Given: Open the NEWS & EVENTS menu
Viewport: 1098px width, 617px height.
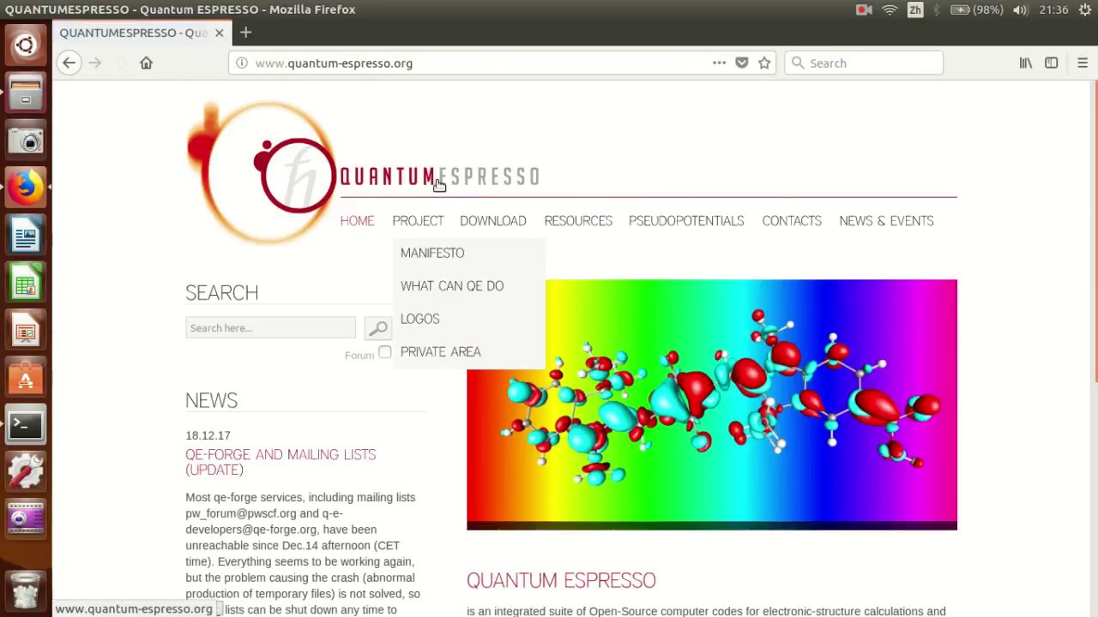Looking at the screenshot, I should (886, 221).
